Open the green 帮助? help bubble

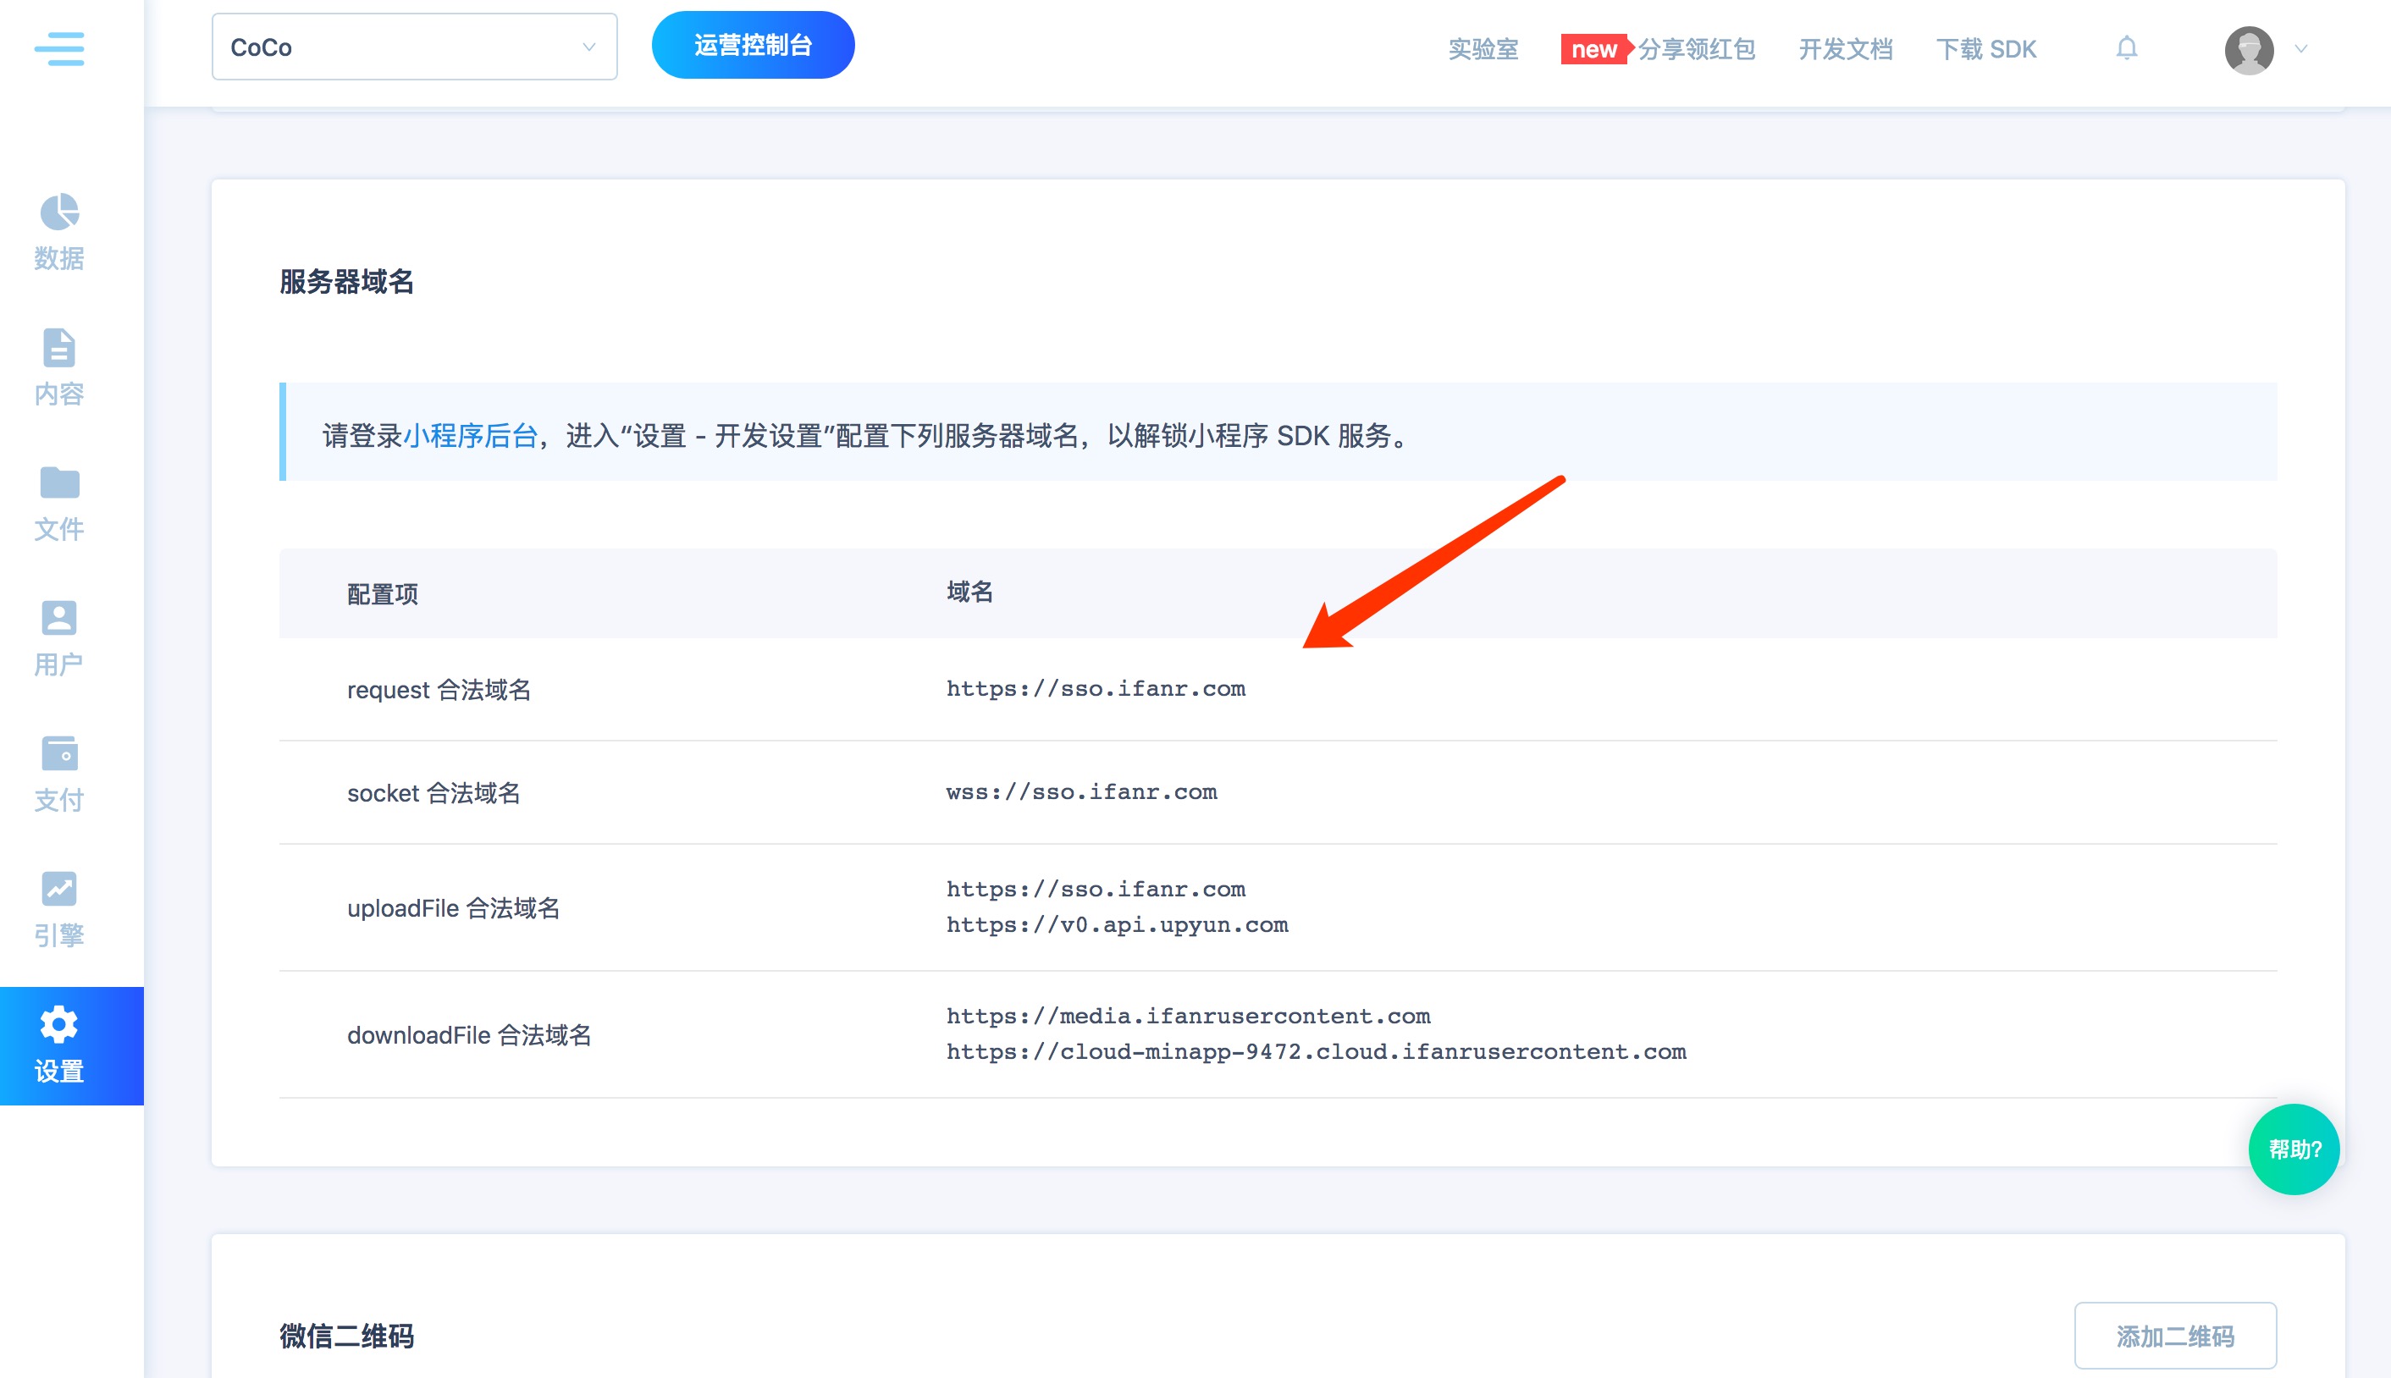(x=2294, y=1149)
